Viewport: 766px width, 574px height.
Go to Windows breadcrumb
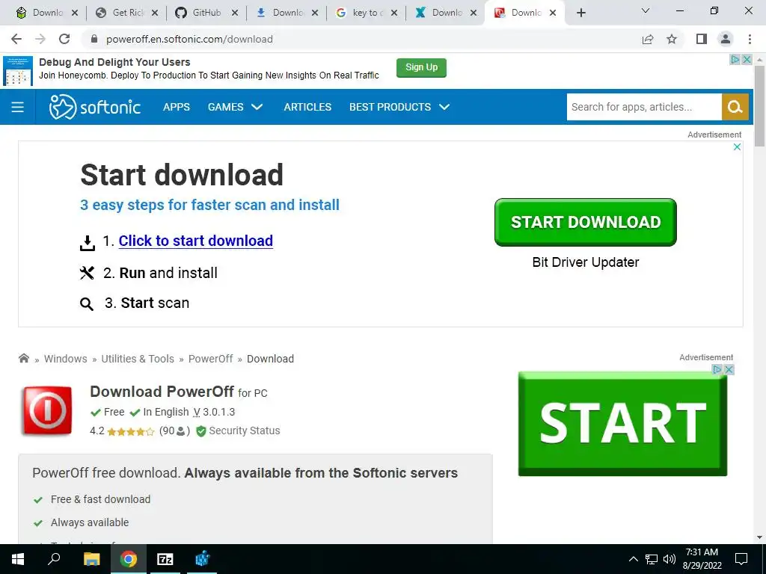(66, 359)
